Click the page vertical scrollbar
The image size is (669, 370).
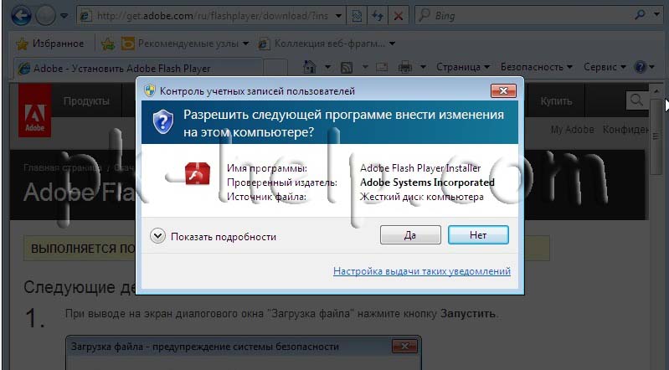[x=656, y=136]
